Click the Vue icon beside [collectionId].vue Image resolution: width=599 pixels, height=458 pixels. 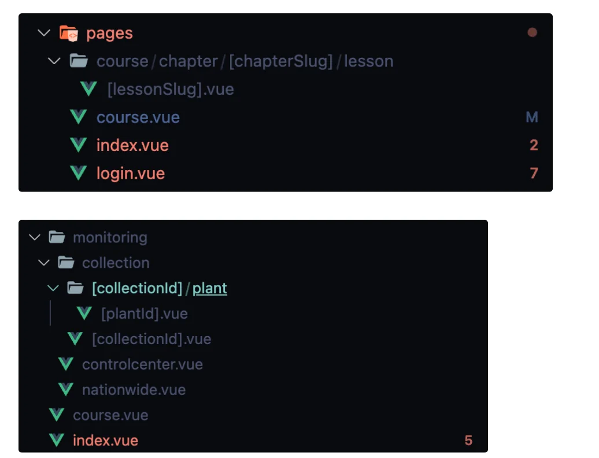(x=75, y=338)
